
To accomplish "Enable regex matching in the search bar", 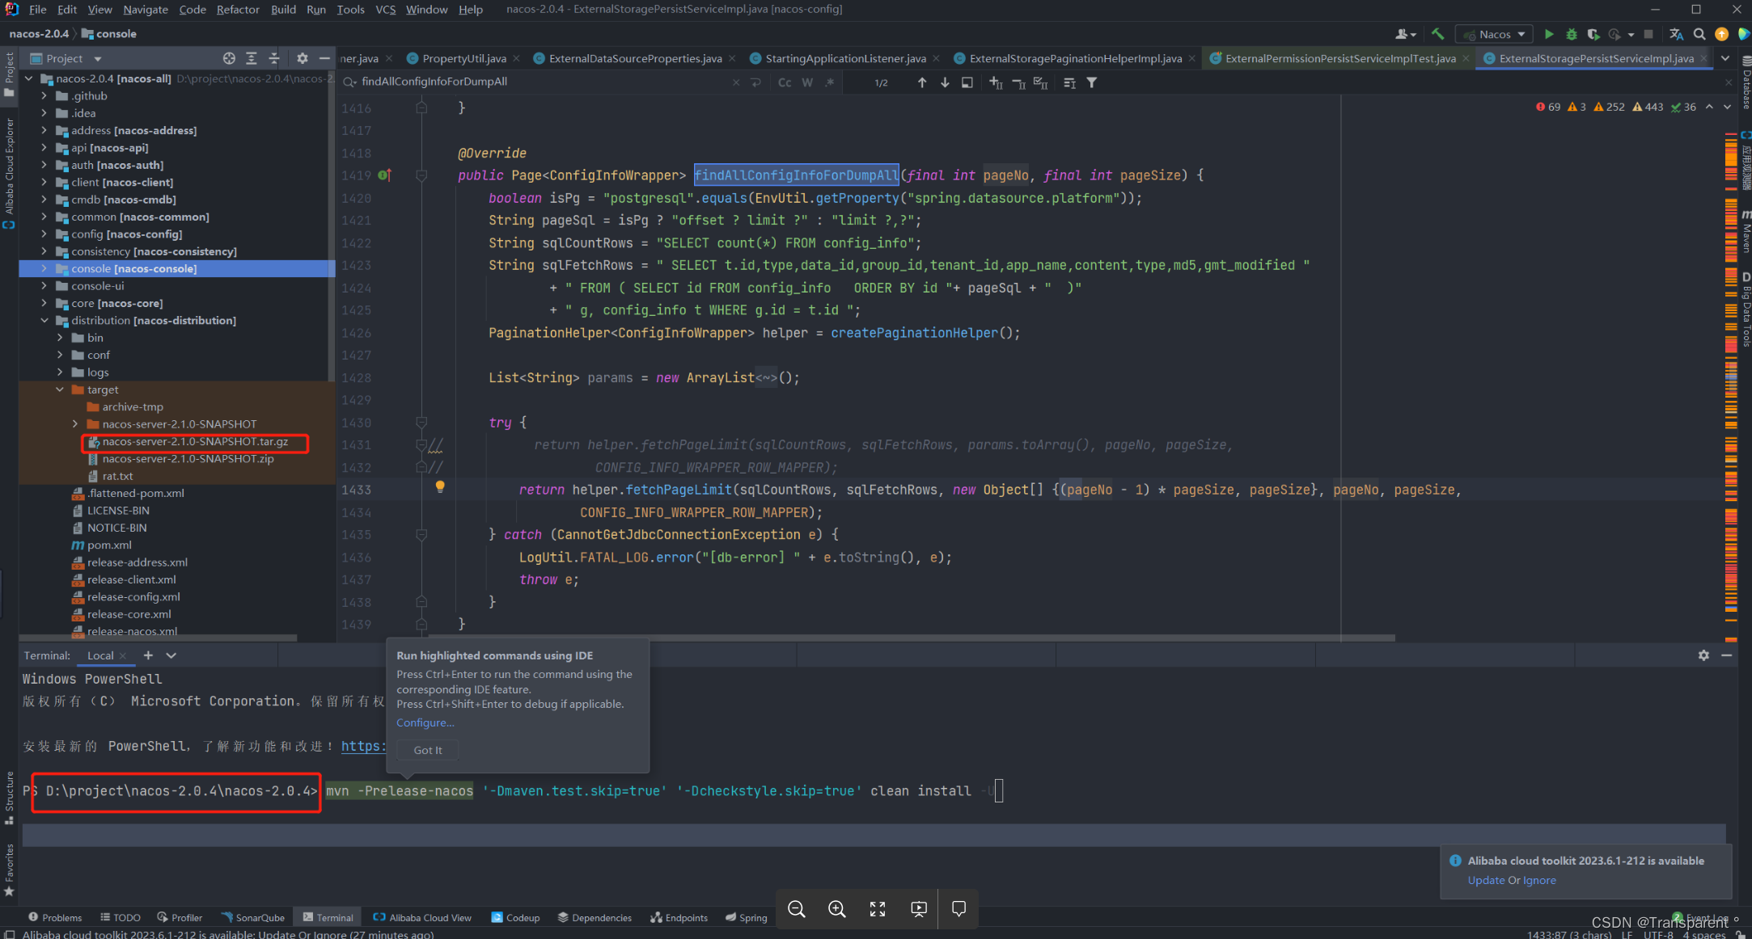I will tap(829, 82).
